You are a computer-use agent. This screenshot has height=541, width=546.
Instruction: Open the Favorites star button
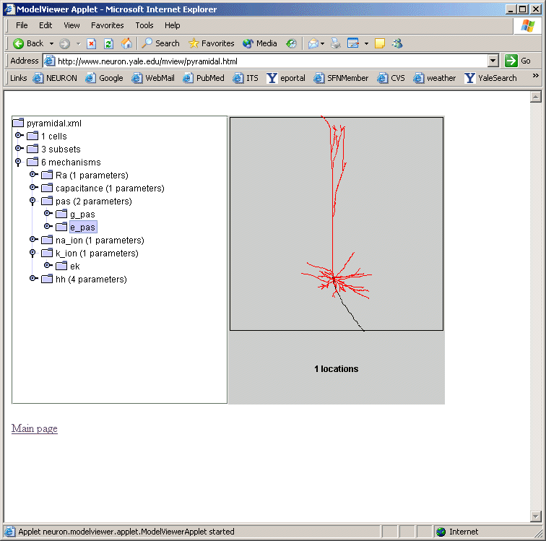(211, 43)
